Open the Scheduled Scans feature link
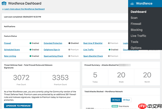This screenshot has height=109, width=162. click(x=12, y=50)
